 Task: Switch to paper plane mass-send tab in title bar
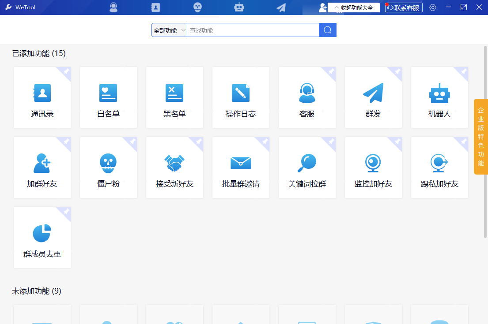(x=281, y=7)
